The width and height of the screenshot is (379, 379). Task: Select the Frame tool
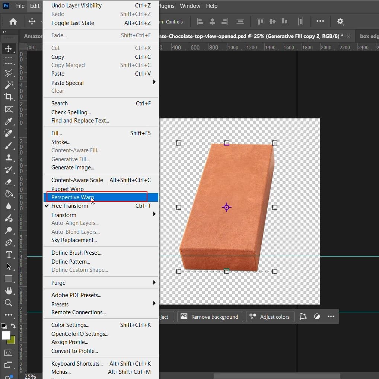pos(9,109)
